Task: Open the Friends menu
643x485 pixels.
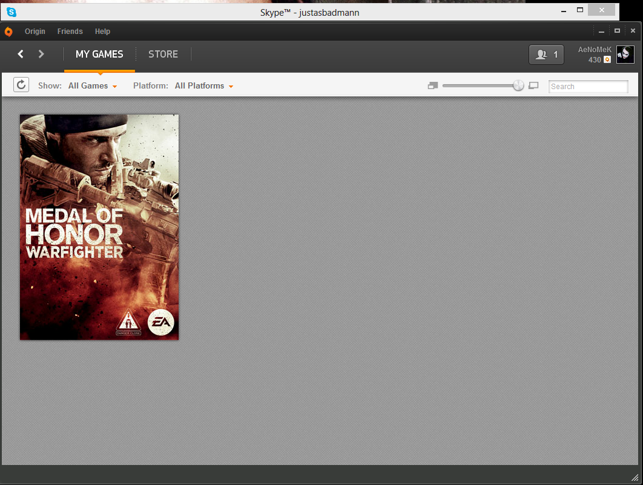Action: tap(70, 31)
